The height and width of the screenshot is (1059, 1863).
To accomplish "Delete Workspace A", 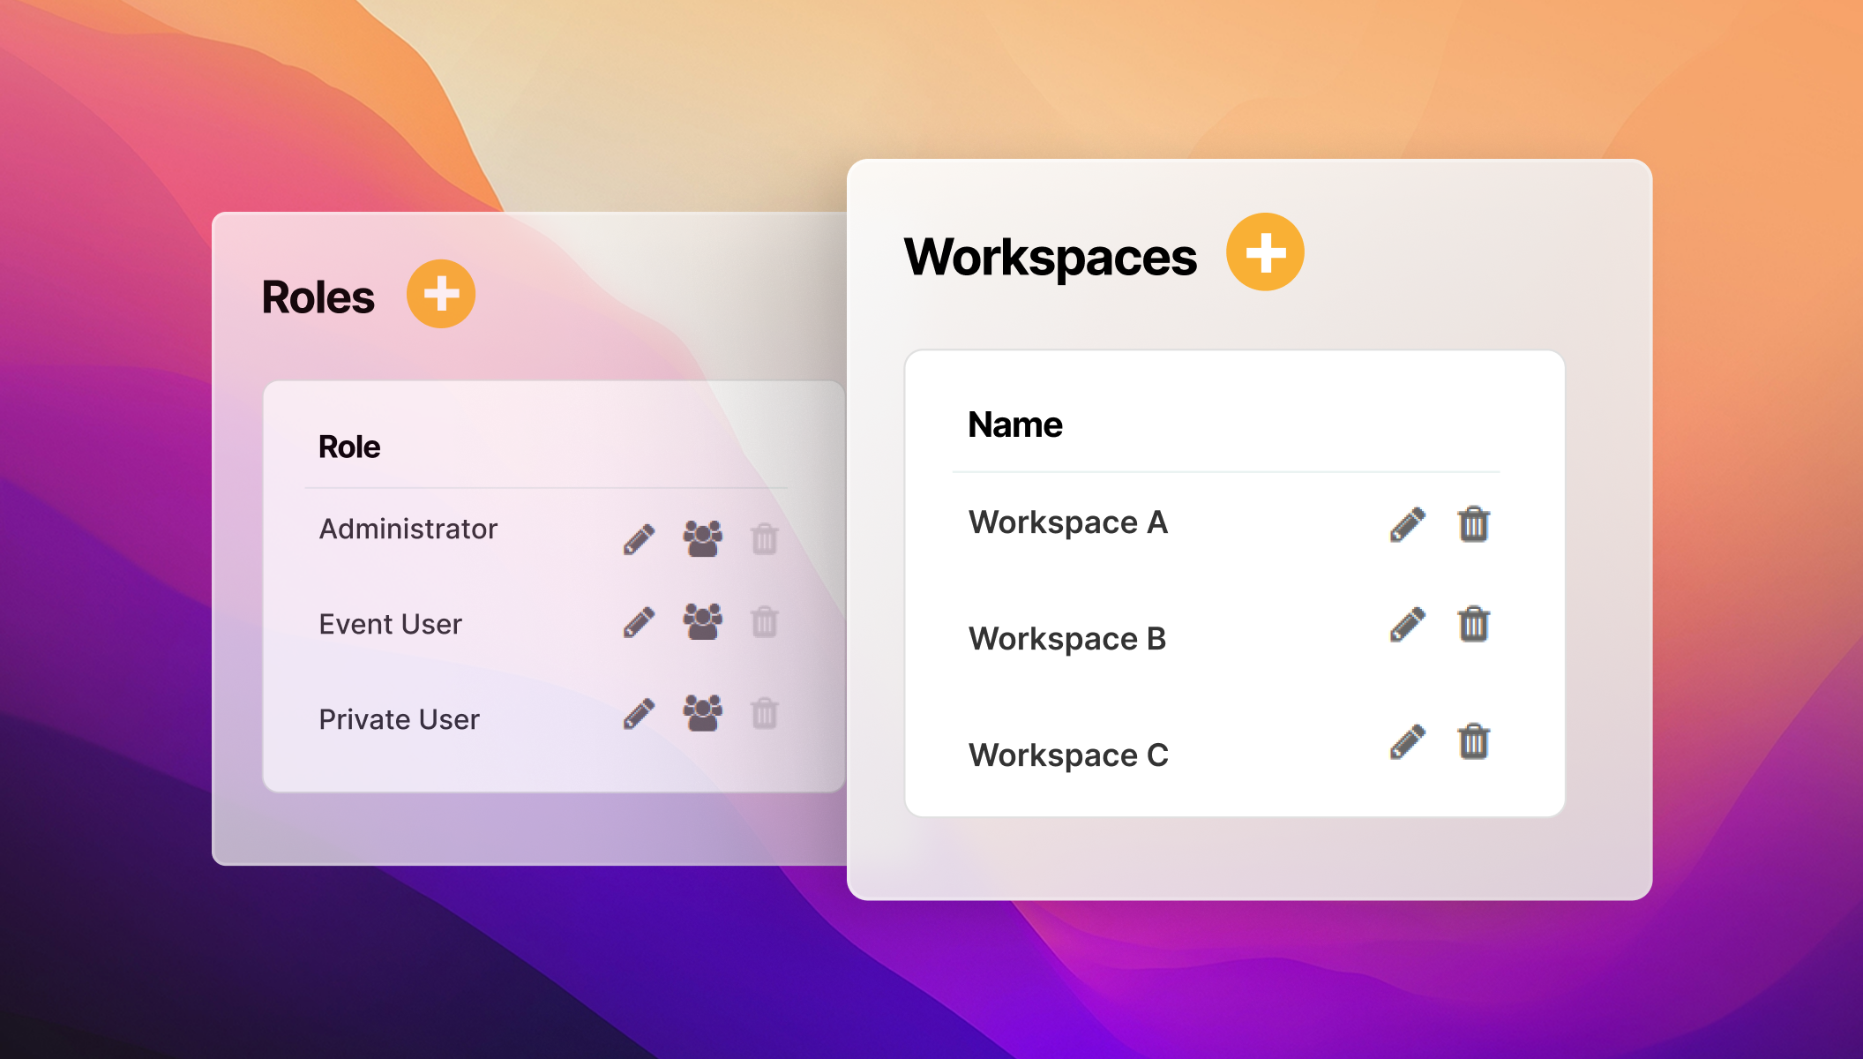I will click(1474, 524).
